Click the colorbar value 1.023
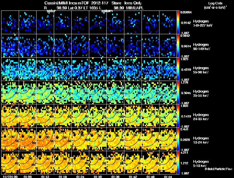The height and width of the screenshot is (178, 234). (184, 59)
